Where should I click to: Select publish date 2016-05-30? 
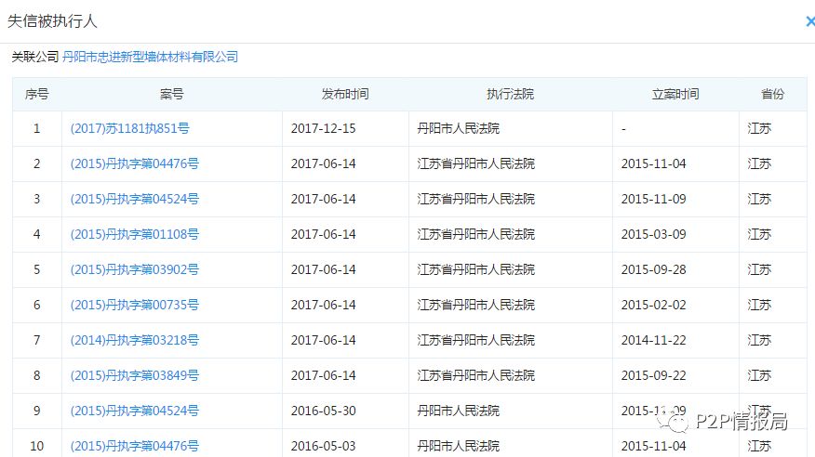323,411
